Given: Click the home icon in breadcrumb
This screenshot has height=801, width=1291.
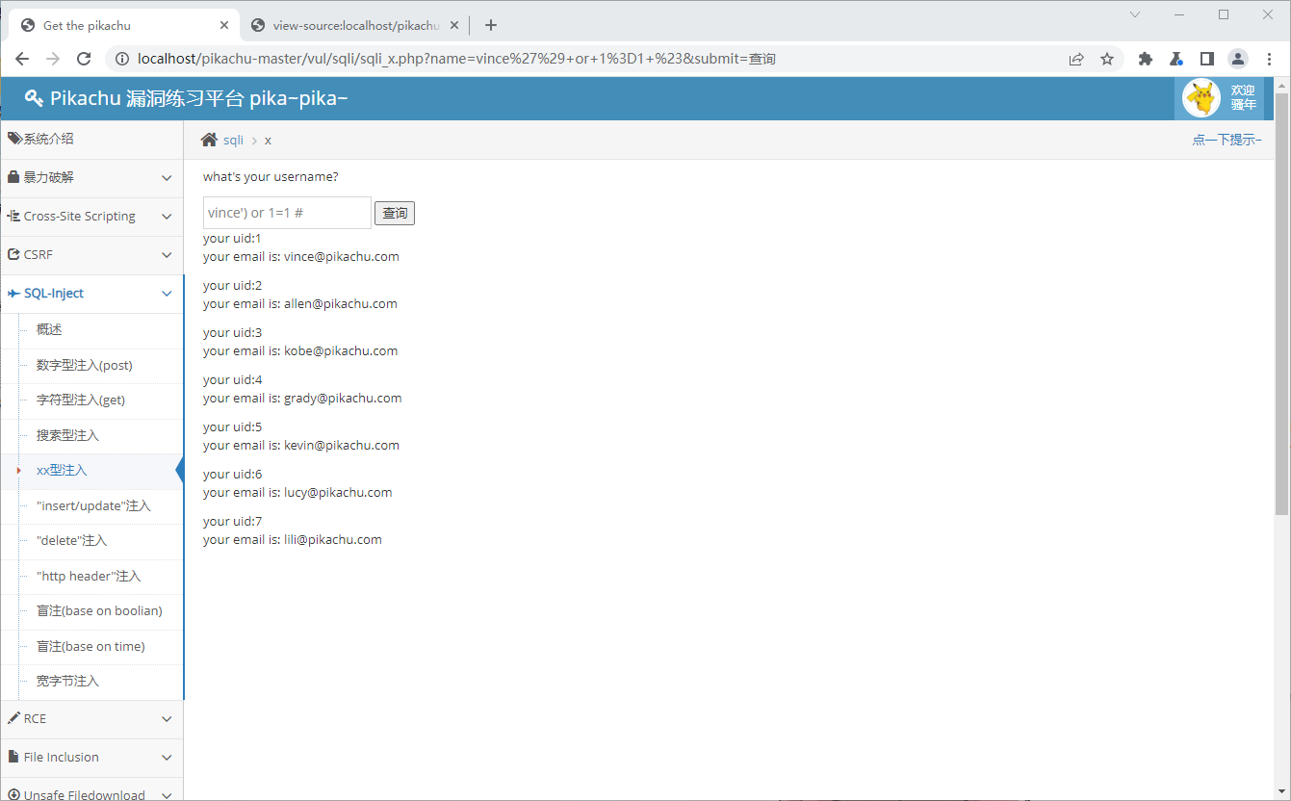Looking at the screenshot, I should pos(209,141).
